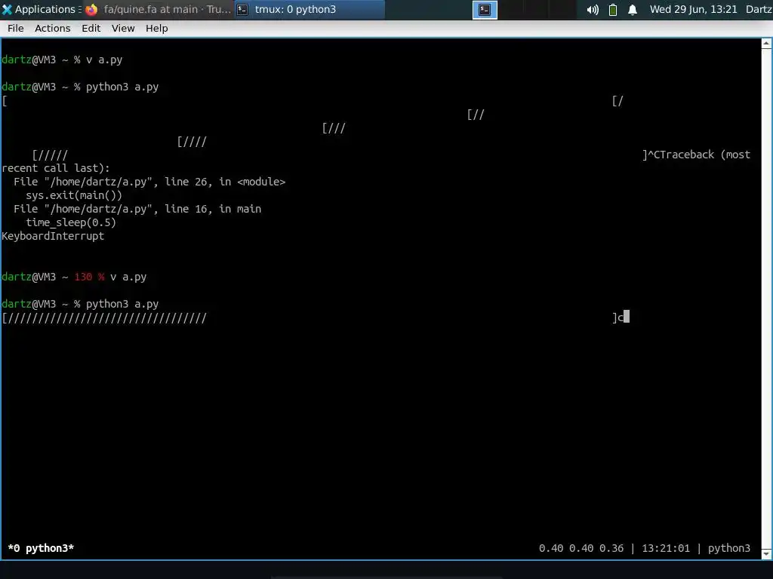The height and width of the screenshot is (579, 773).
Task: Click the battery status icon
Action: tap(613, 10)
